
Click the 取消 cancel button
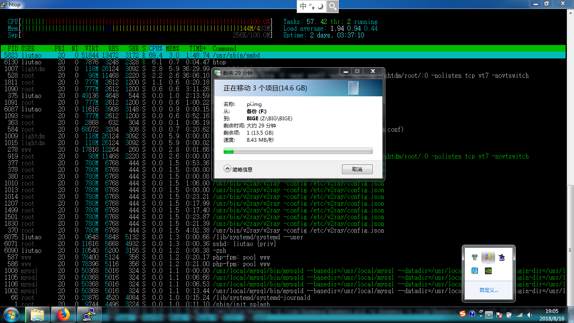click(357, 169)
